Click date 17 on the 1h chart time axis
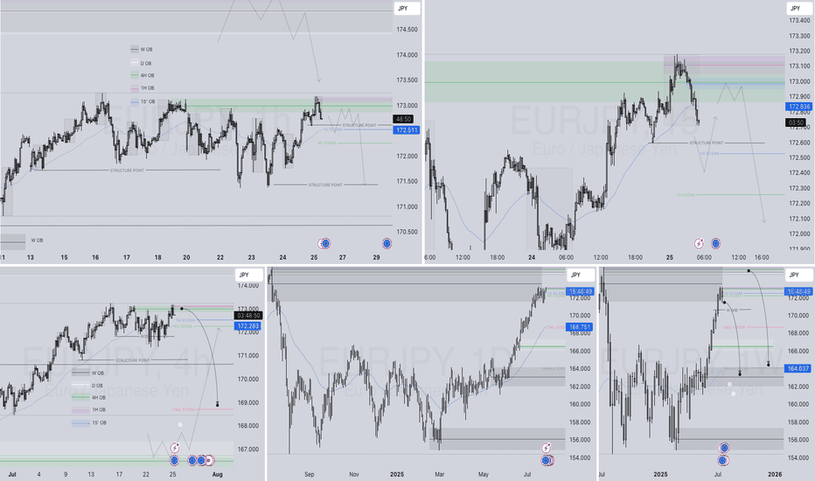Image resolution: width=815 pixels, height=481 pixels. tap(127, 257)
